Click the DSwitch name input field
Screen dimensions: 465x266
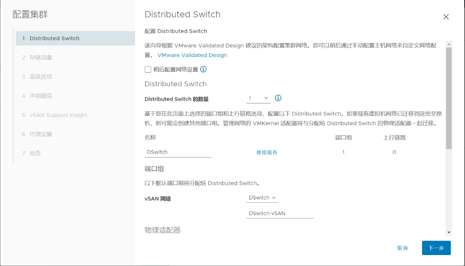coord(178,152)
